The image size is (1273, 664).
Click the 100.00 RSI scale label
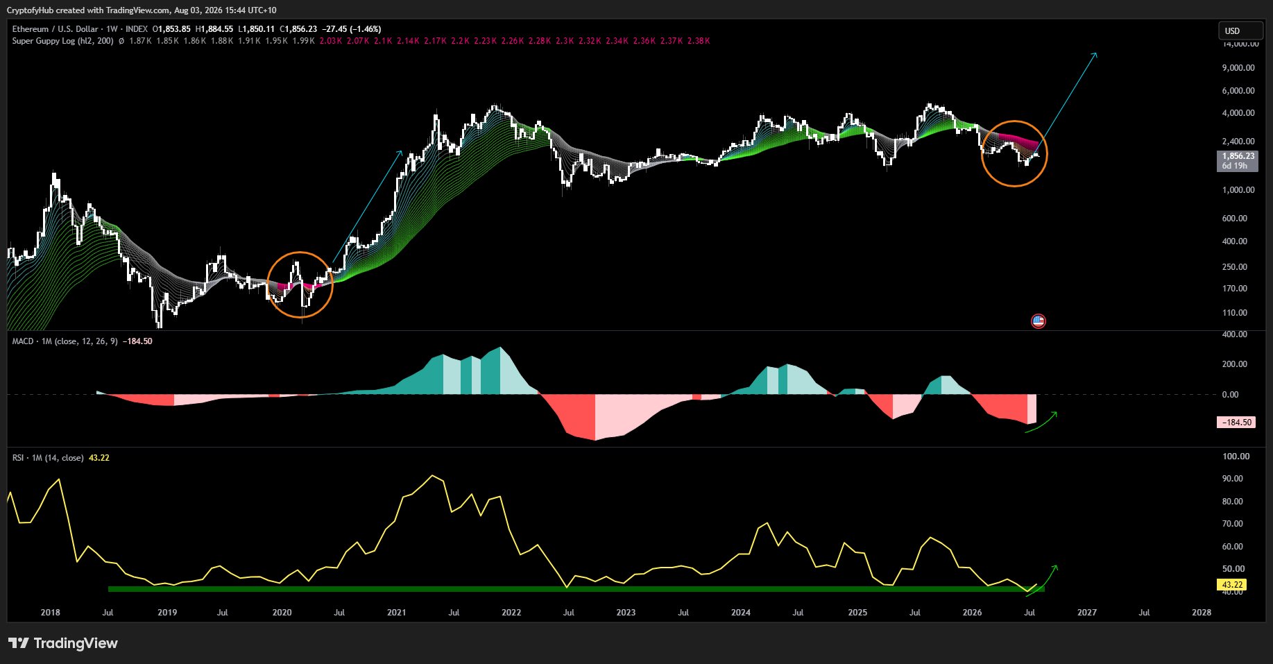pos(1236,457)
